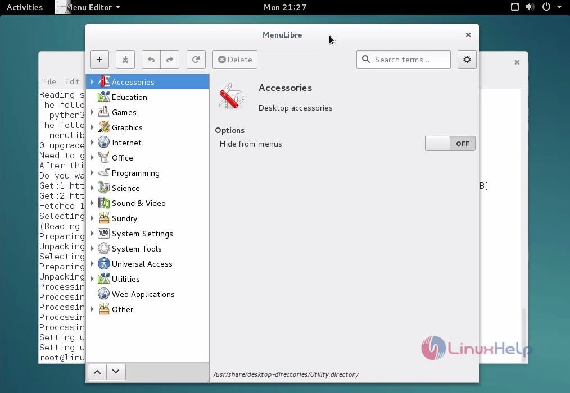
Task: Expand the Graphics category arrow
Action: [x=92, y=127]
